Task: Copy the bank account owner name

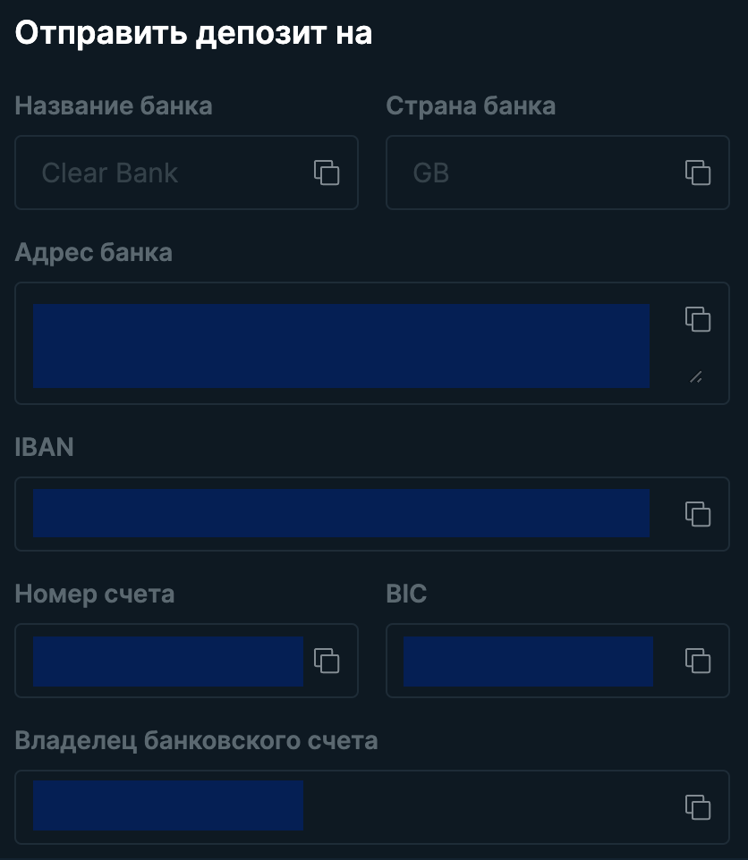Action: tap(698, 807)
